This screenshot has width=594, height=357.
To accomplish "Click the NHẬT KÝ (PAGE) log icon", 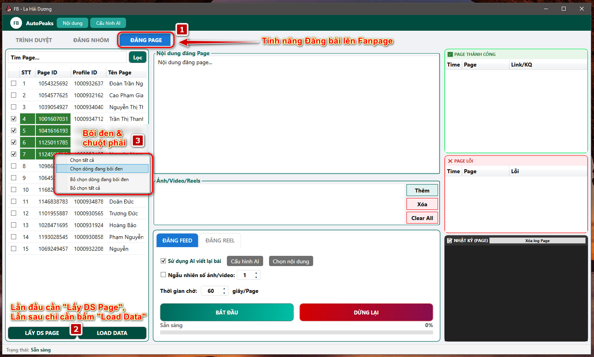I will click(x=449, y=240).
